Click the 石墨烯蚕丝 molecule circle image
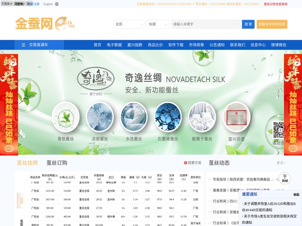This screenshot has height=226, width=302. [168, 117]
